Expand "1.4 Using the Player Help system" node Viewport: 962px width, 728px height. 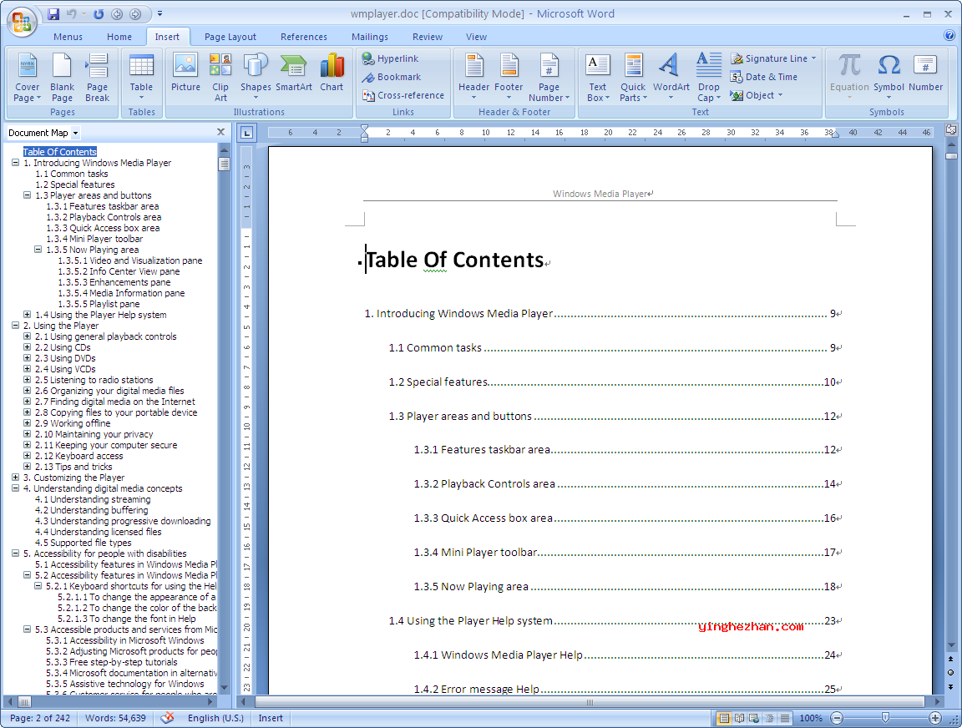click(x=27, y=315)
